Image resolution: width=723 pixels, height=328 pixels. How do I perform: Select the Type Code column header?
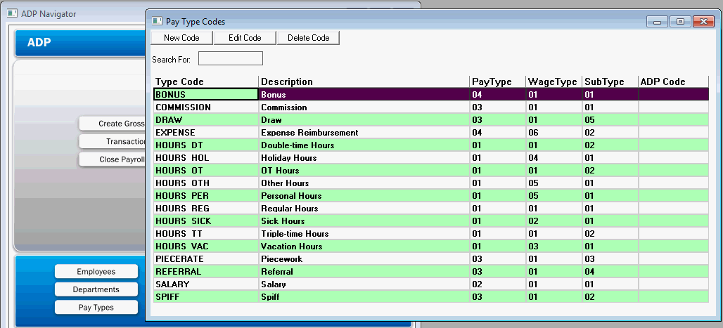[x=205, y=81]
